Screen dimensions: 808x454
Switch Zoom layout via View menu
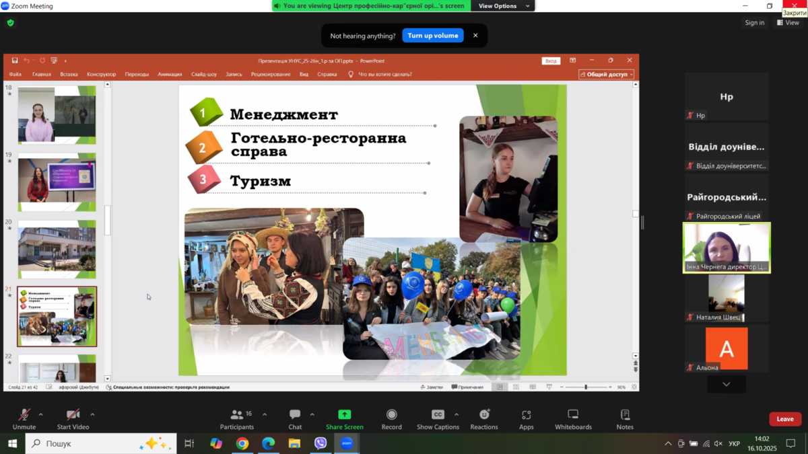coord(788,23)
